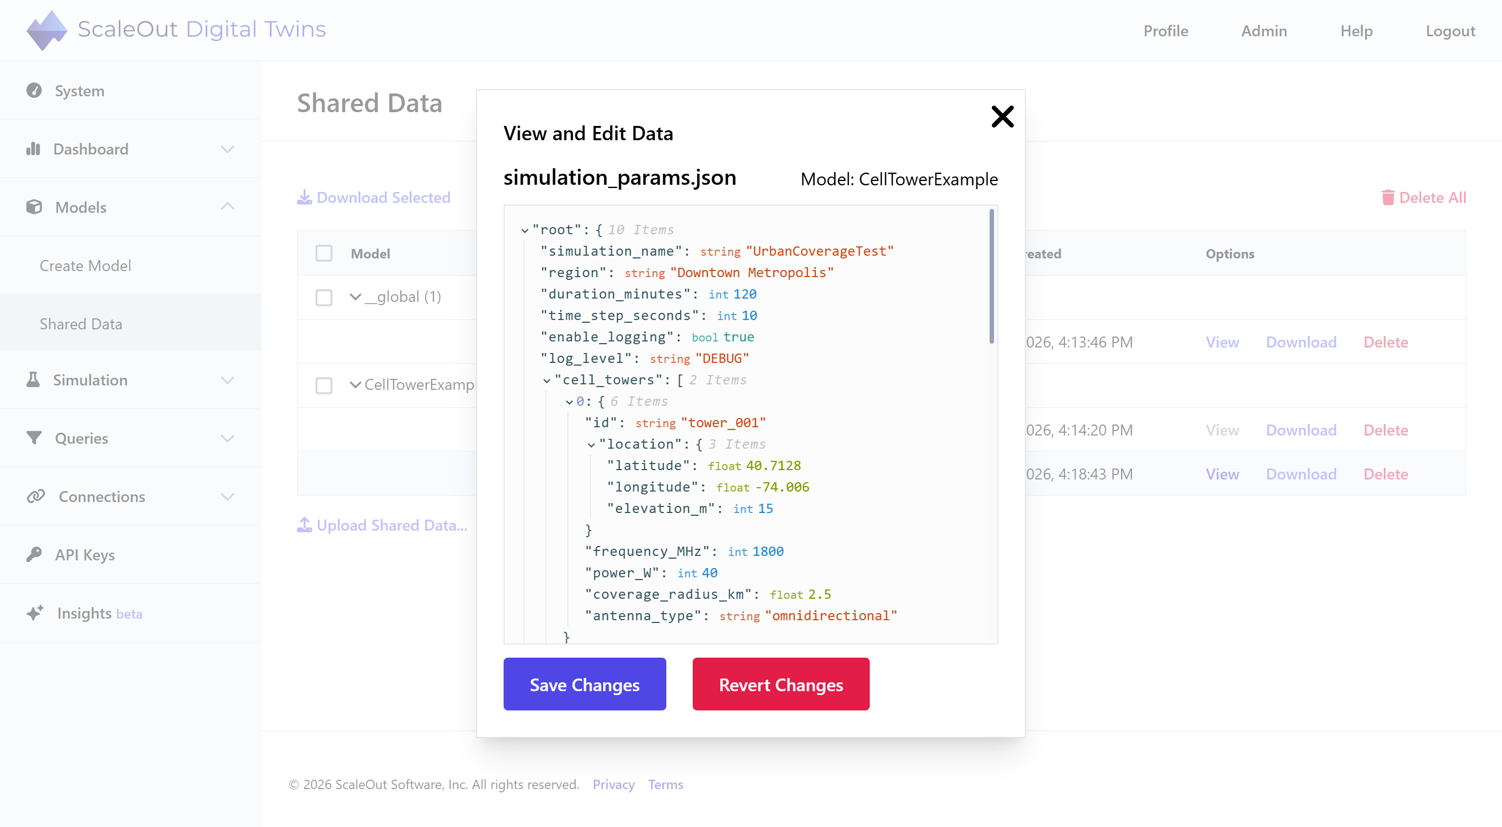Viewport: 1502px width, 827px height.
Task: Click the Delete All trash icon
Action: click(x=1388, y=198)
